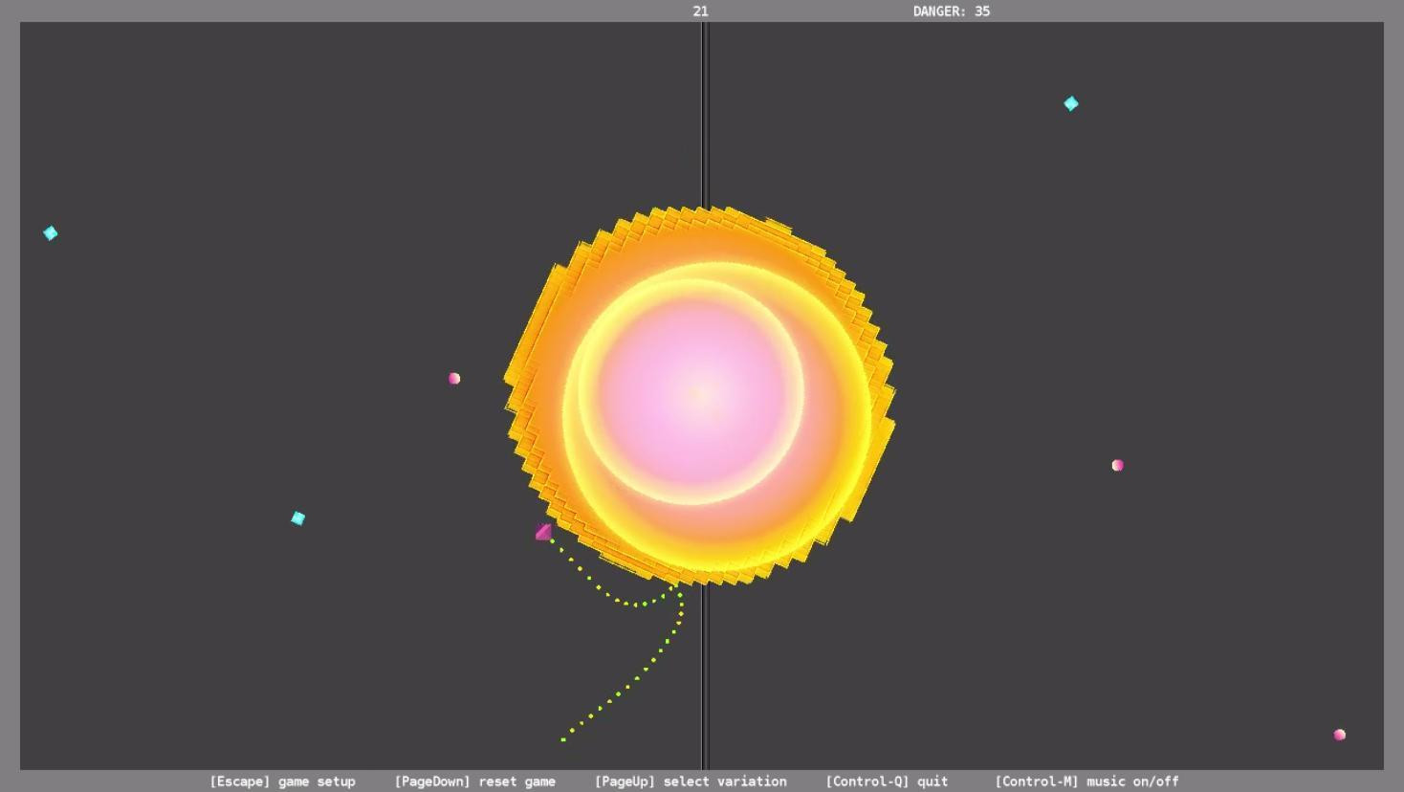This screenshot has width=1404, height=792.
Task: Pick the cyan diamond left of the magenta ship
Action: tap(297, 518)
